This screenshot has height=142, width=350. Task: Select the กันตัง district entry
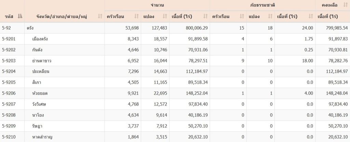(x=37, y=50)
